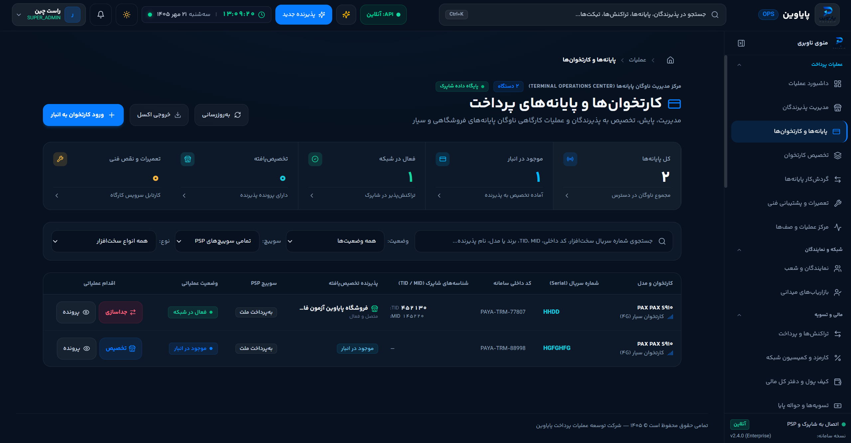Click the گردش‌کار پایانه‌ها arrows icon

[x=838, y=179]
